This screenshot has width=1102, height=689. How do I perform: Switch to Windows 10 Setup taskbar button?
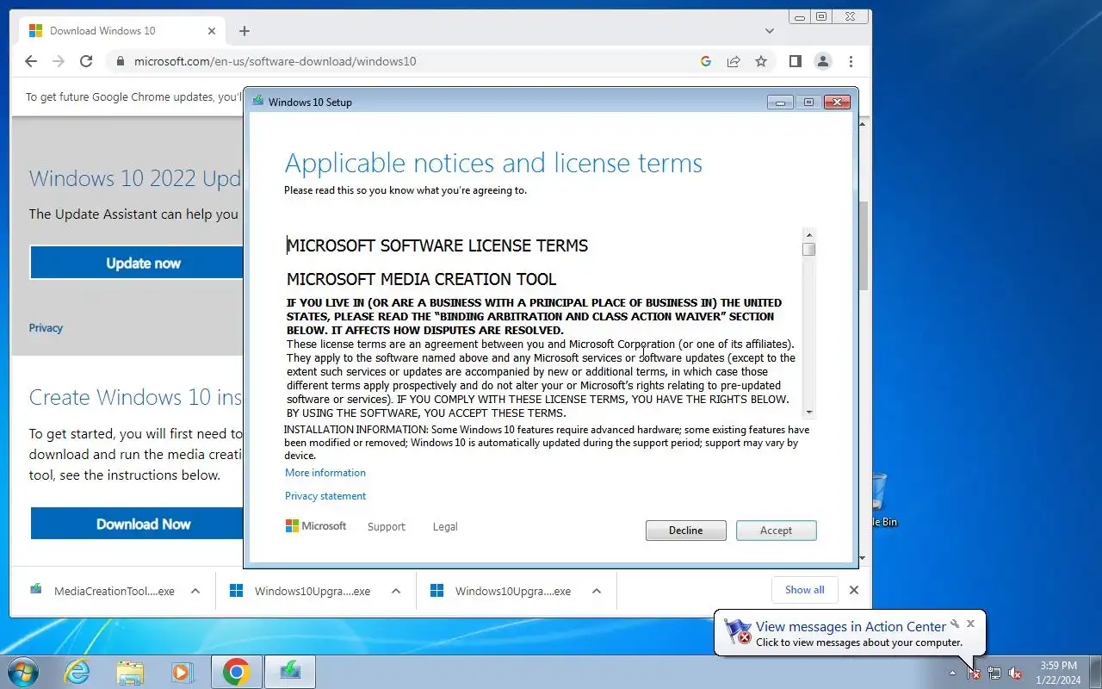pyautogui.click(x=290, y=672)
